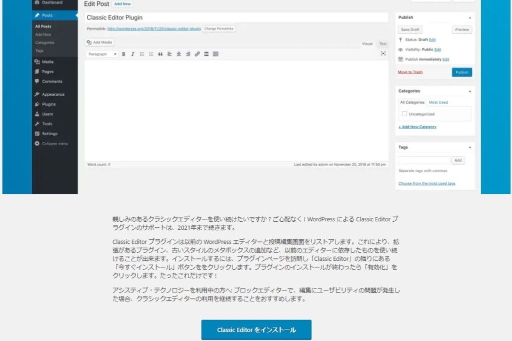512x341 pixels.
Task: Click Add New next to Edit Post
Action: [122, 4]
